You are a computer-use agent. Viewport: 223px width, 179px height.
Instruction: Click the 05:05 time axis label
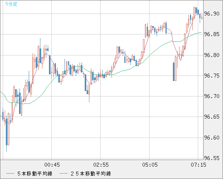click(150, 165)
